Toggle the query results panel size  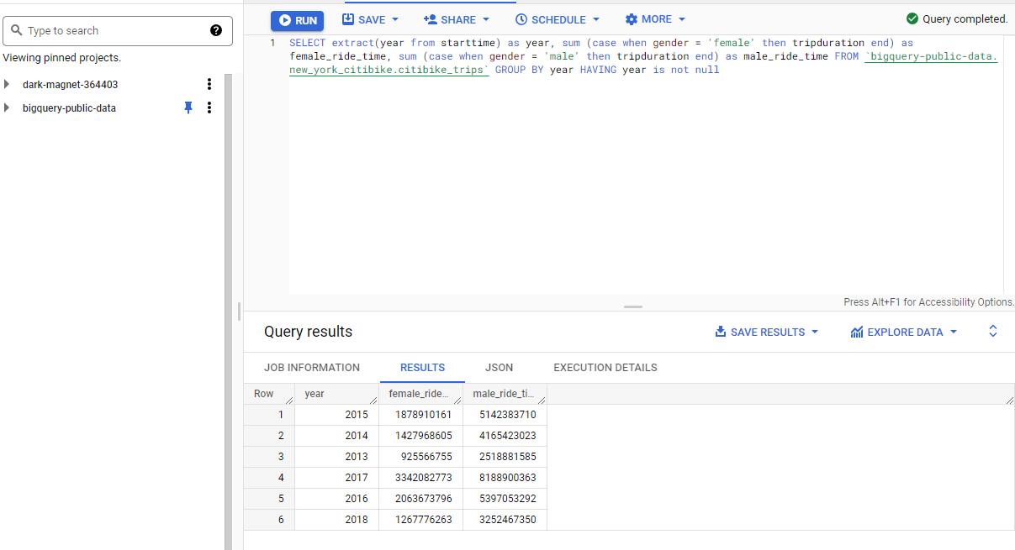(992, 331)
